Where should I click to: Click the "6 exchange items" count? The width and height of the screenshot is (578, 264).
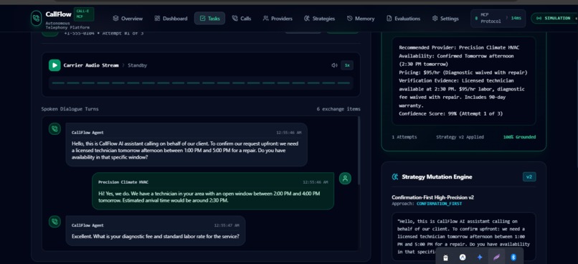tap(338, 109)
